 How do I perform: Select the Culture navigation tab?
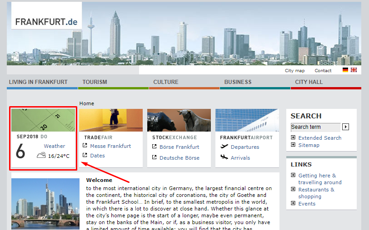[166, 82]
